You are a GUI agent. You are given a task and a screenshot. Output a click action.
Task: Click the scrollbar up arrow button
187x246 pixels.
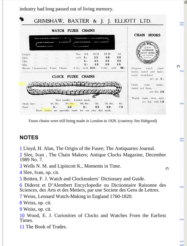[185, 2]
